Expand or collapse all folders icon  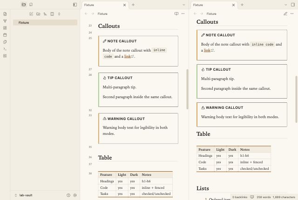59,14
